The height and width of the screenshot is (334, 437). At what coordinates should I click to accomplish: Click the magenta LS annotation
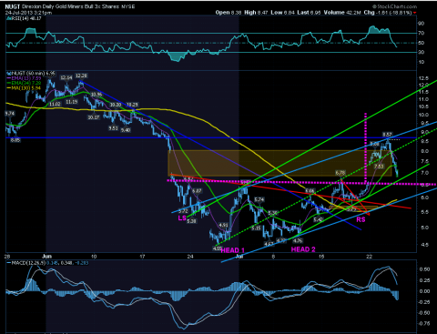182,218
